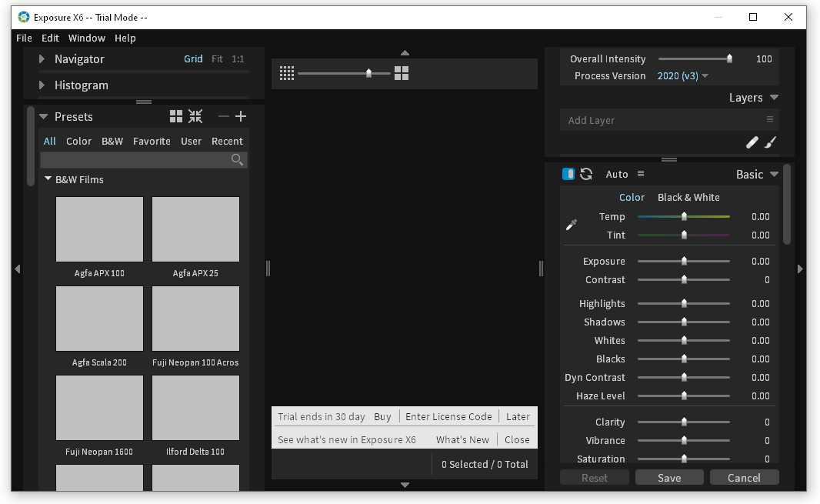This screenshot has height=504, width=820.
Task: Collapse the Presets panel
Action: pyautogui.click(x=43, y=117)
